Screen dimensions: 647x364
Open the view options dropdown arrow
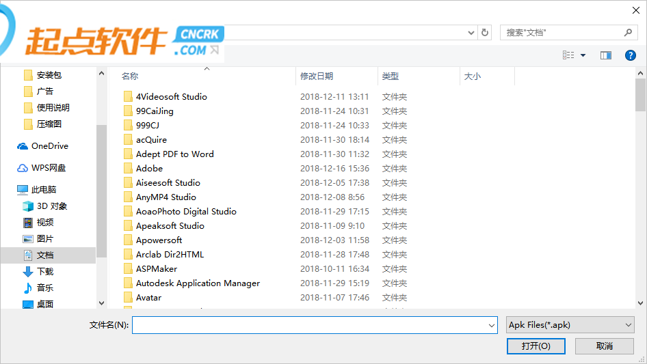[583, 55]
